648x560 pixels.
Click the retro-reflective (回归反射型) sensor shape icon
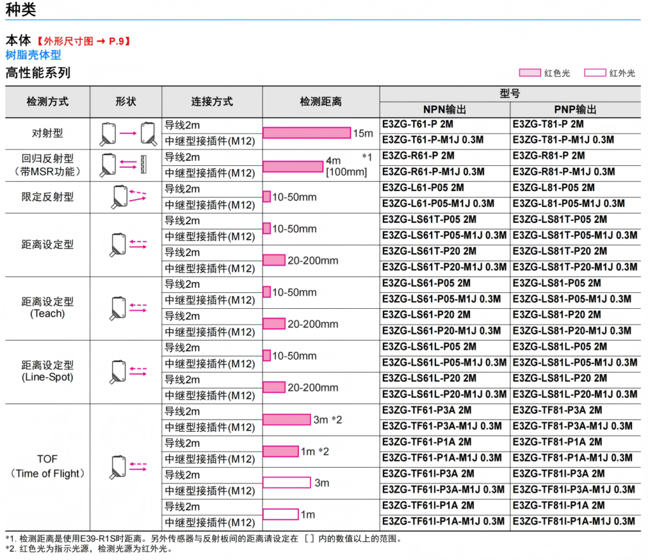(127, 165)
